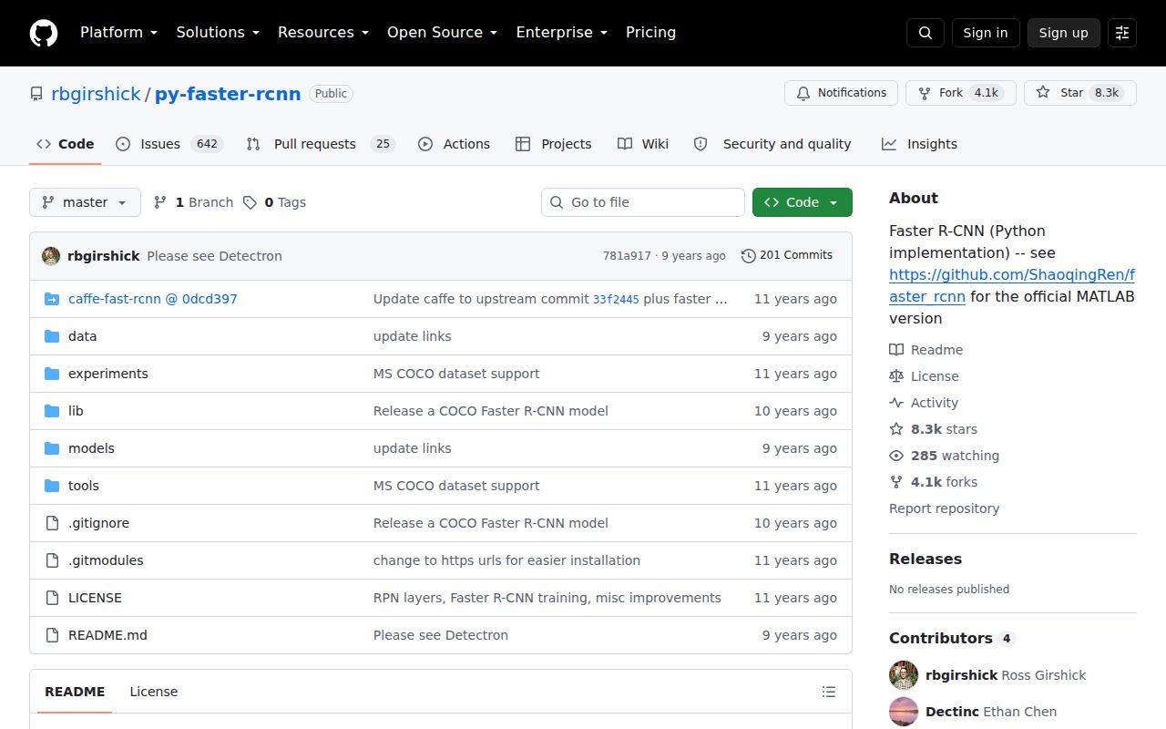Open the Security and quality tab

[x=772, y=144]
